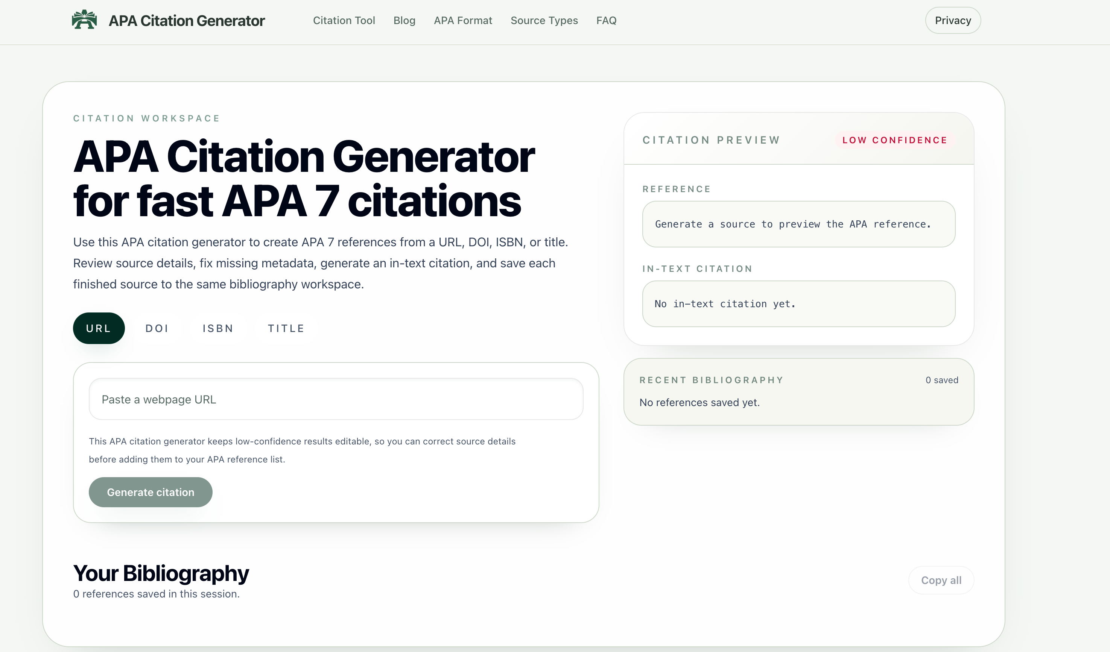Open the APA Citation Generator home title link
The image size is (1110, 652).
tap(187, 21)
